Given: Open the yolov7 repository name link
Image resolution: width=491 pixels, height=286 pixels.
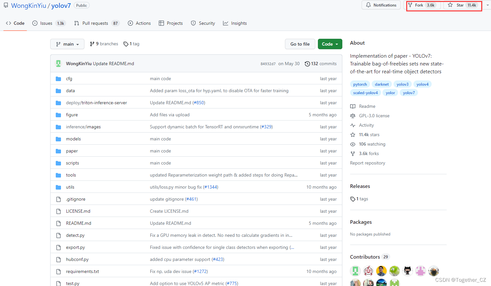Looking at the screenshot, I should pyautogui.click(x=61, y=6).
